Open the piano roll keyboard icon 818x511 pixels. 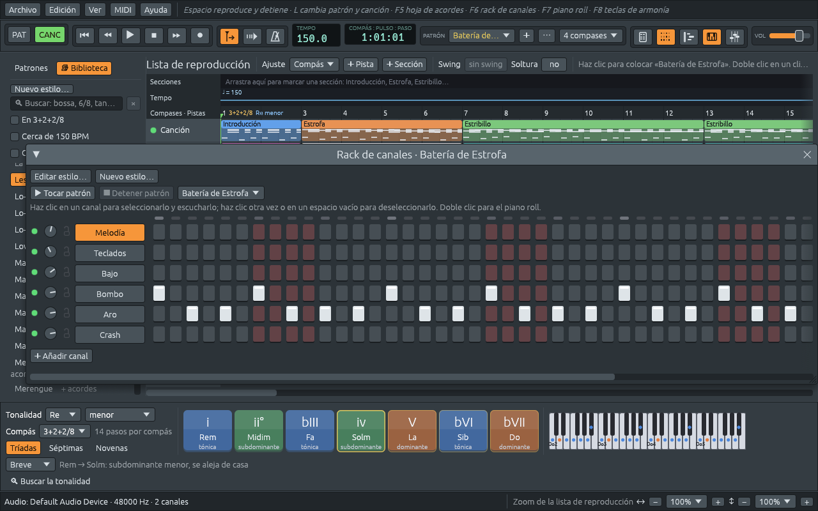coord(711,36)
